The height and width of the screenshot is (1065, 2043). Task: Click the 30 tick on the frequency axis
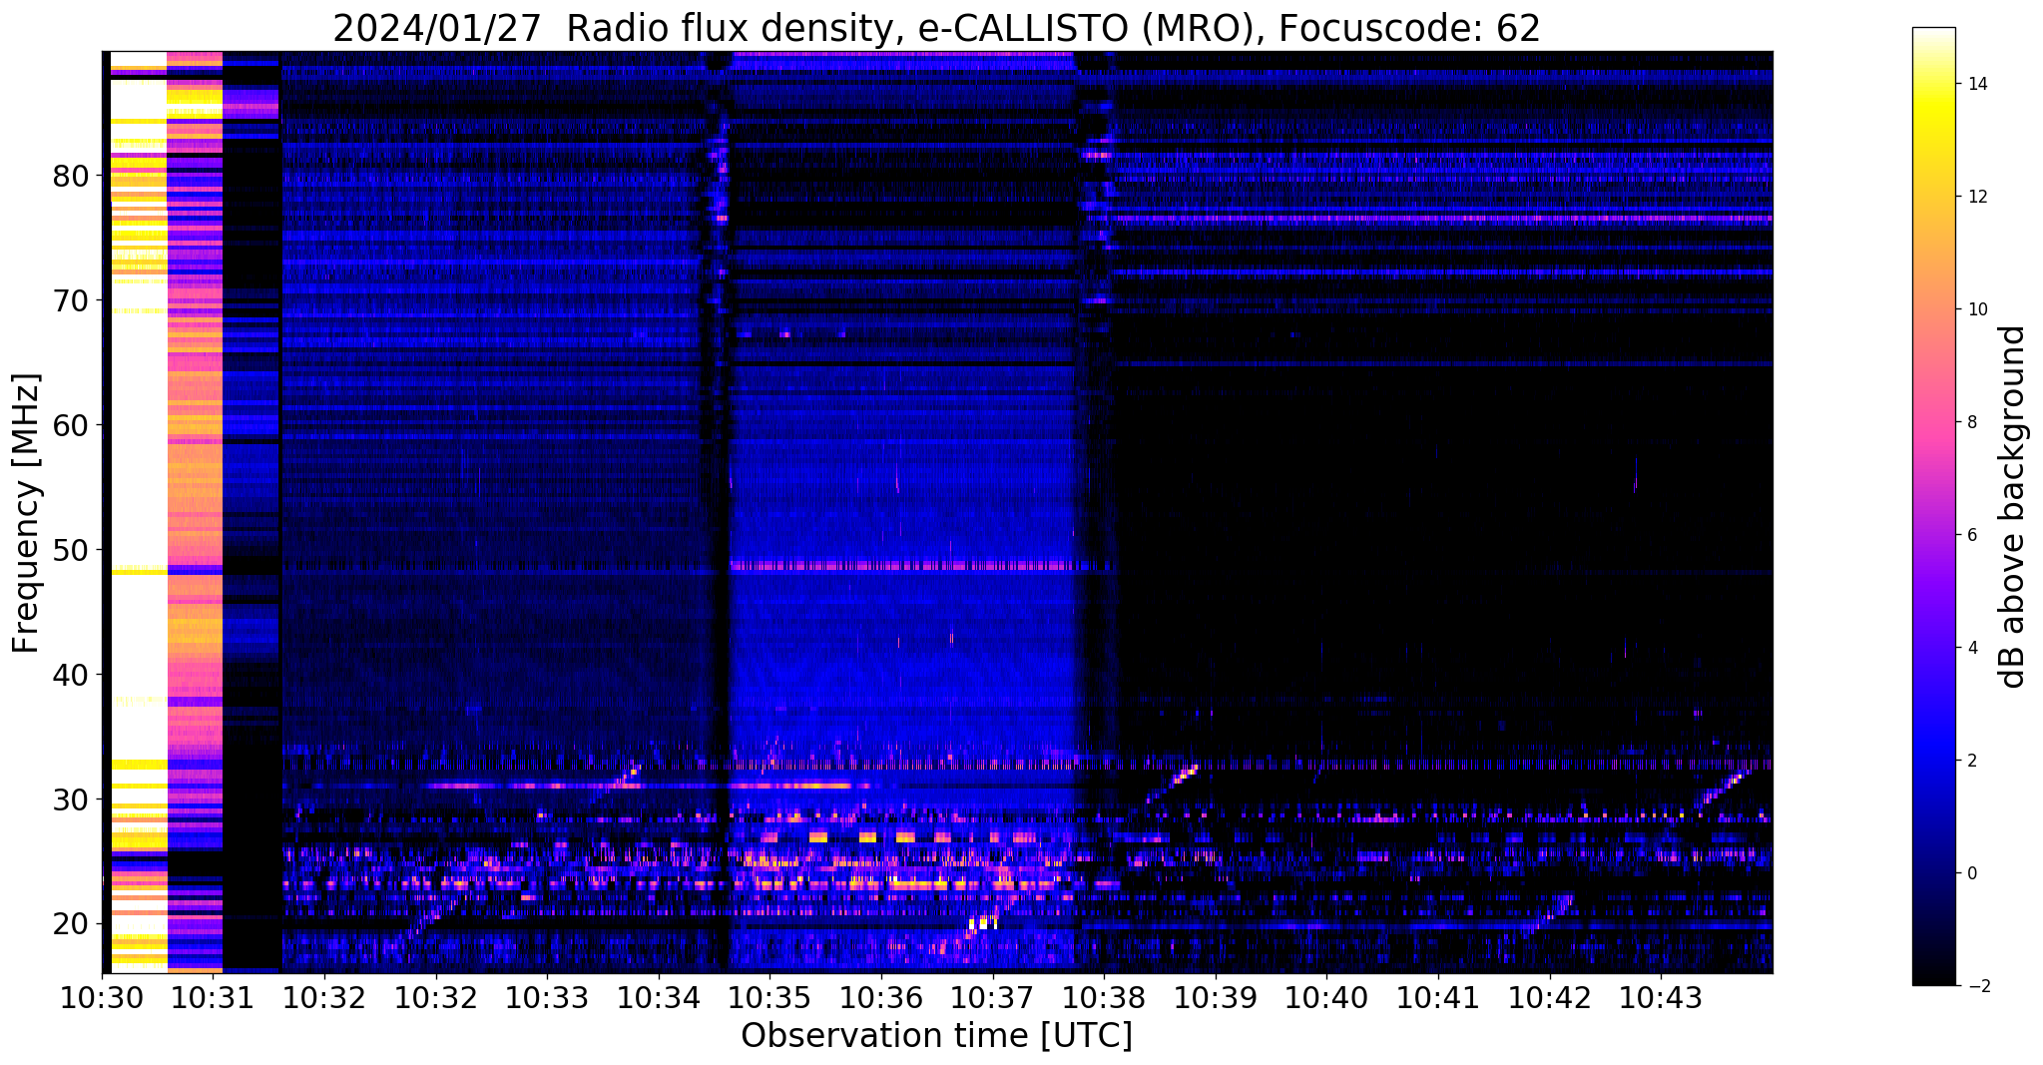(71, 799)
